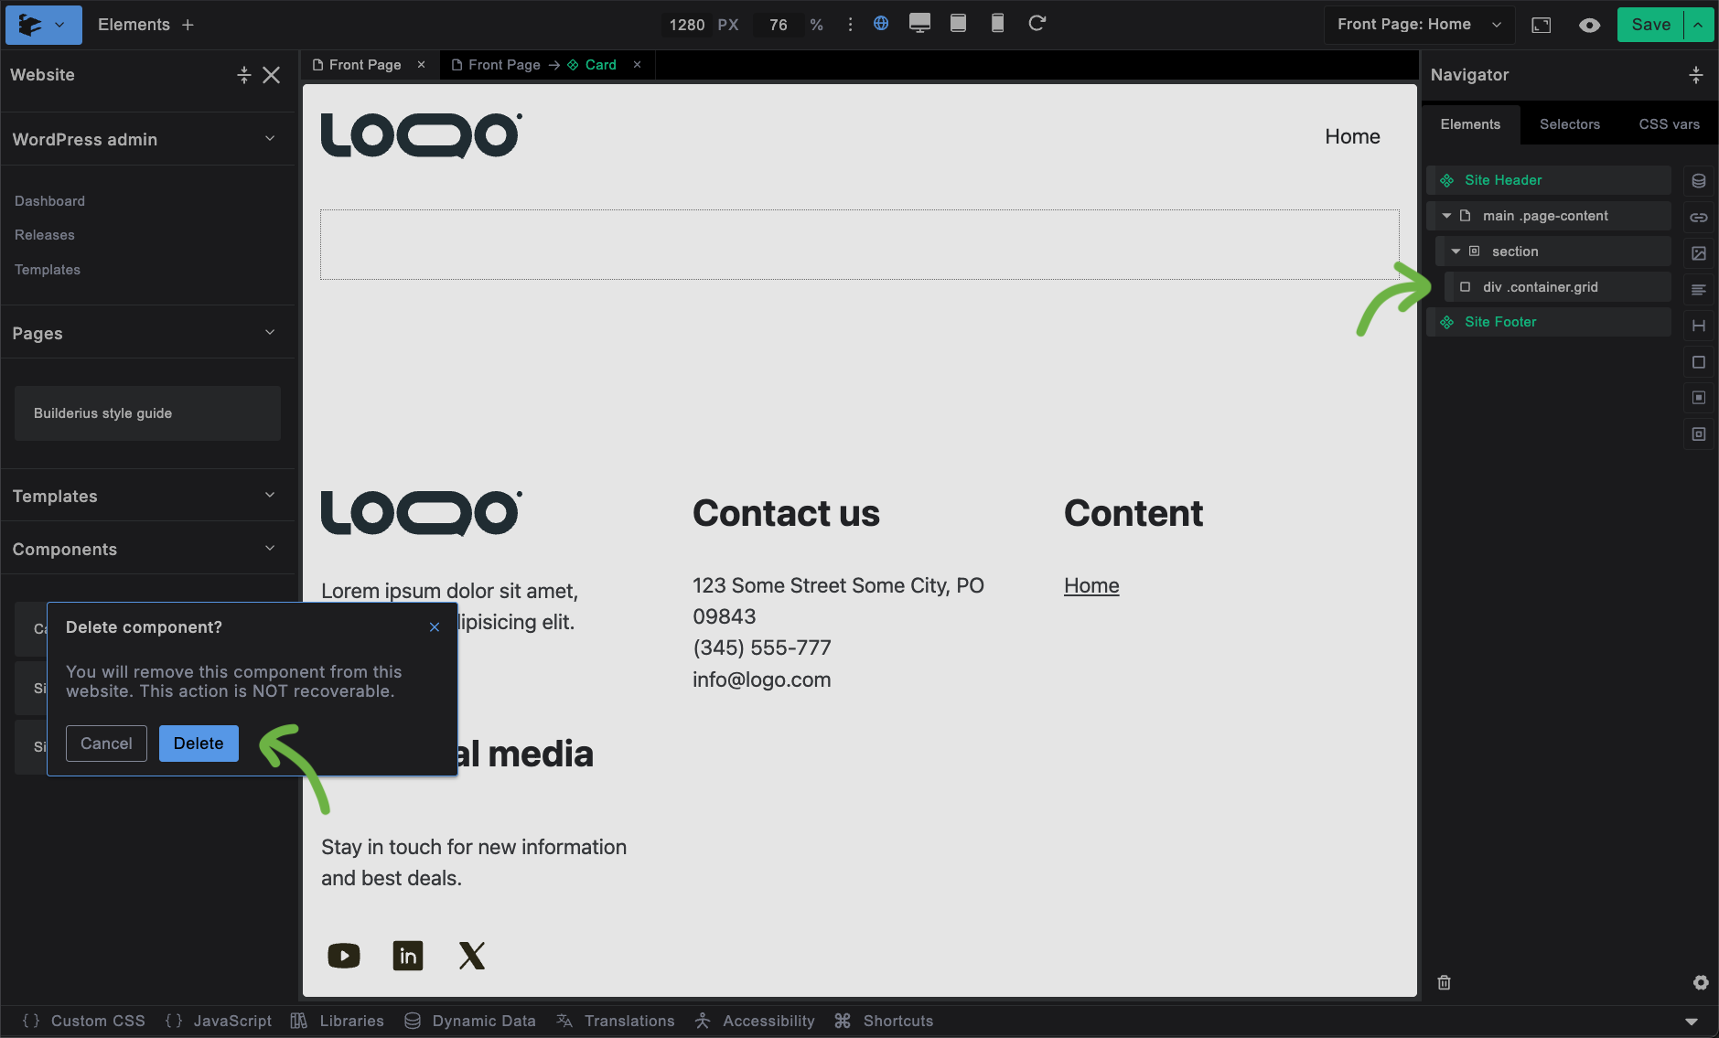Image resolution: width=1719 pixels, height=1038 pixels.
Task: Switch to mobile viewport preview
Action: pos(998,24)
